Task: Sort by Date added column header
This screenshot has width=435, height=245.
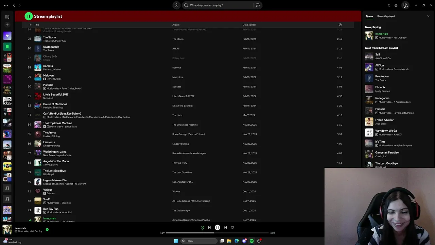Action: pos(249,24)
